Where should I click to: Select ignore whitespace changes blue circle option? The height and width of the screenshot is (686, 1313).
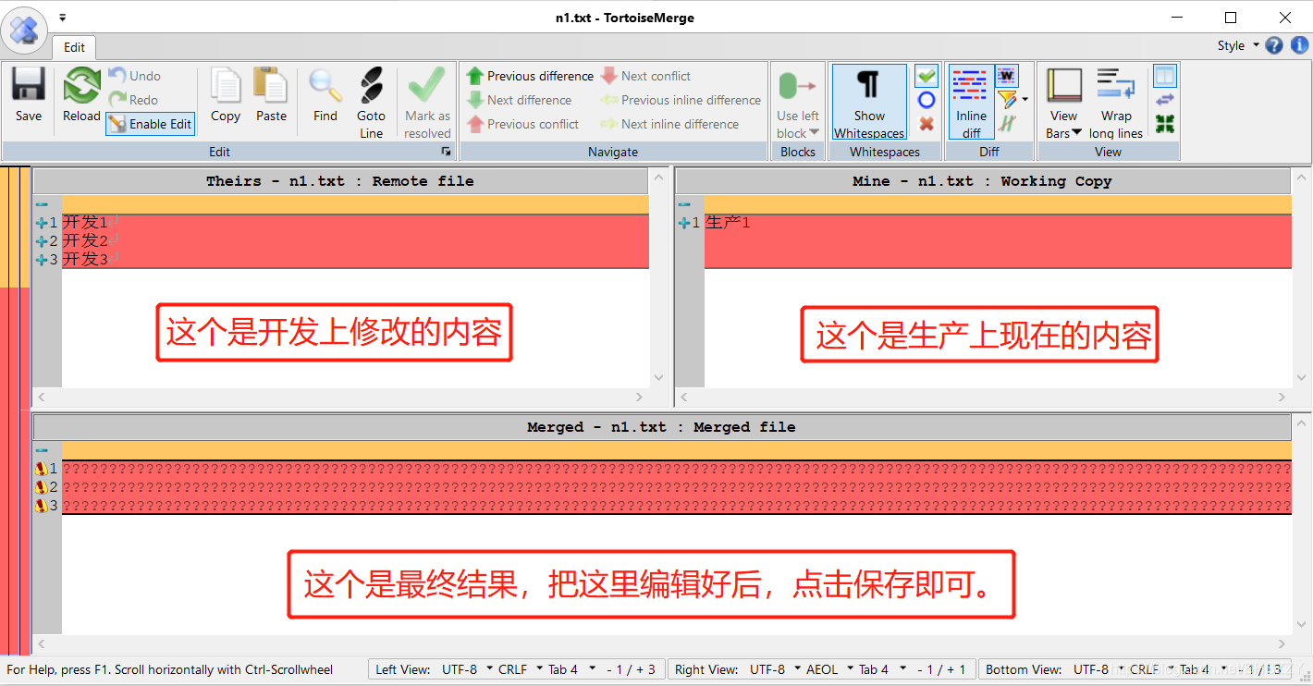pos(926,100)
